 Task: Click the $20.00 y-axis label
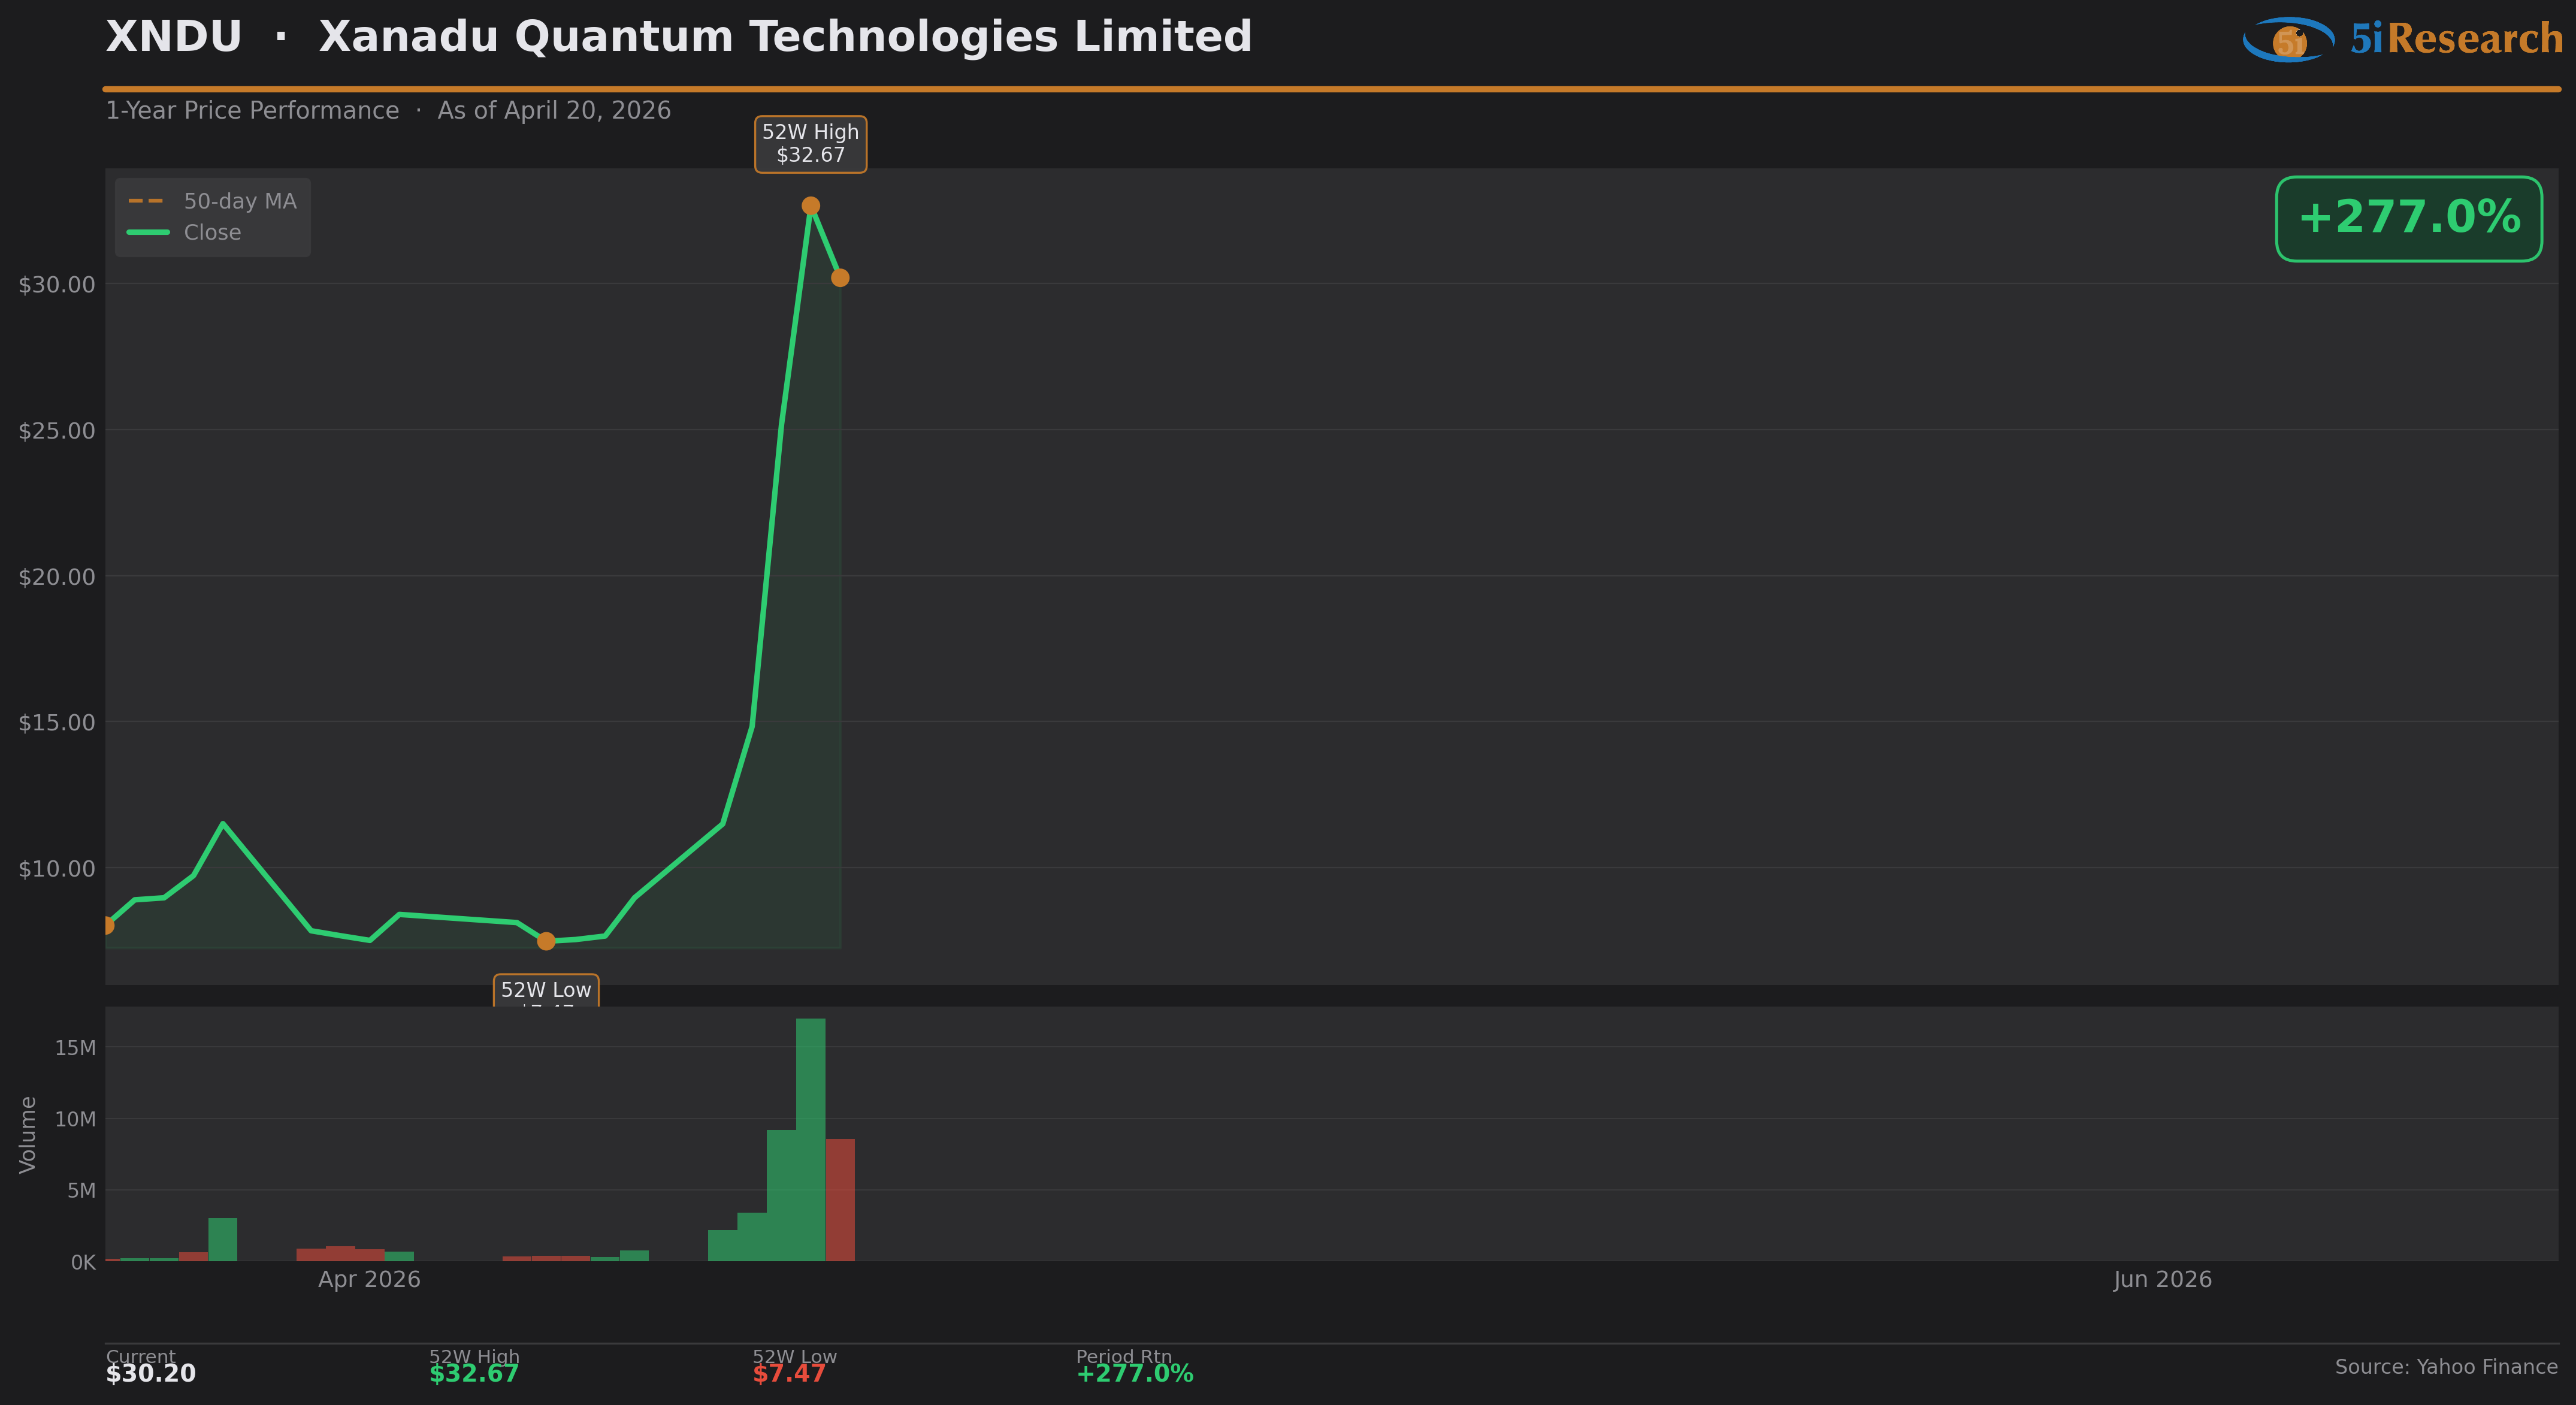pos(57,577)
